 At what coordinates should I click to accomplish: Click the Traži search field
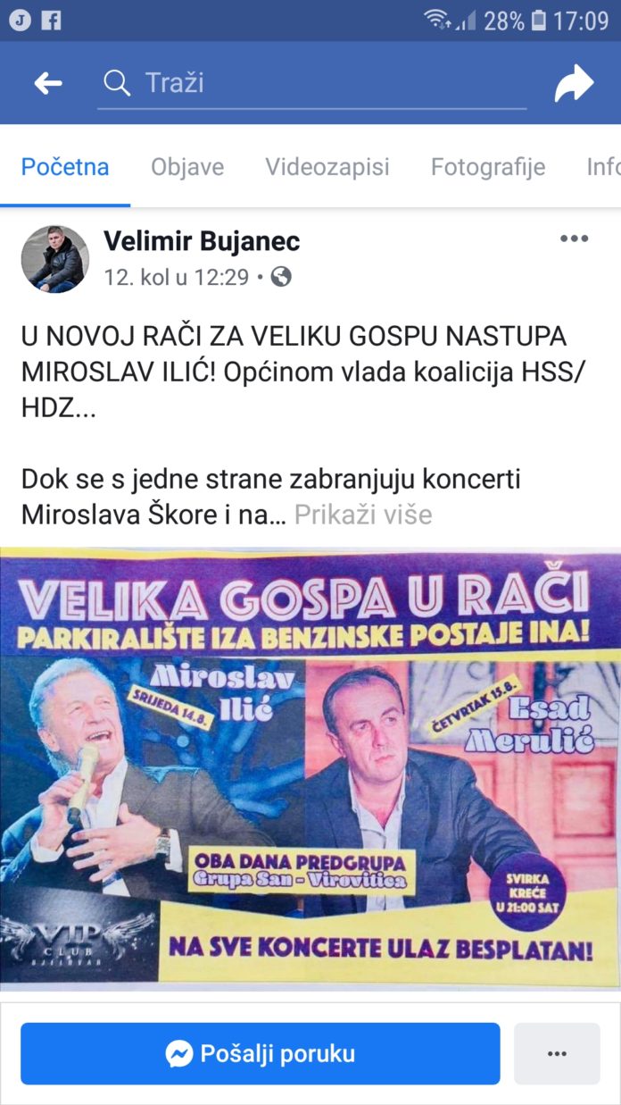pos(312,84)
